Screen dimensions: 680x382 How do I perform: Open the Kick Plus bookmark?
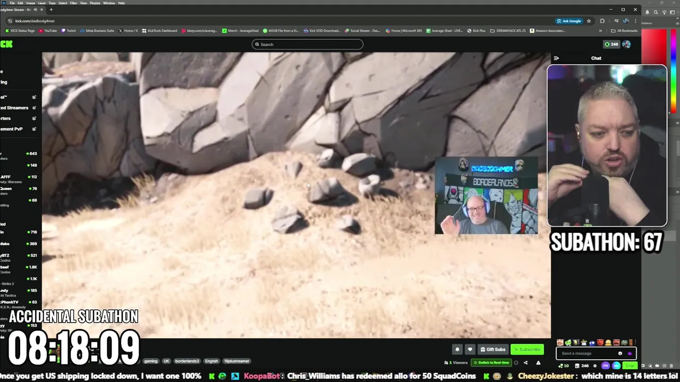click(476, 31)
